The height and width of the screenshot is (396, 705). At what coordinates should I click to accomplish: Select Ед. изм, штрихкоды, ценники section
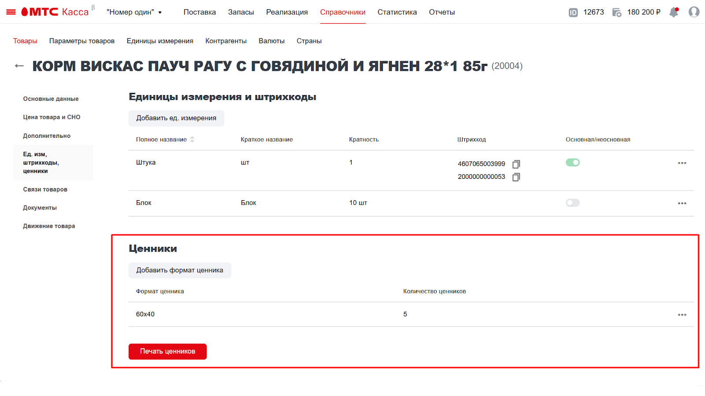click(53, 162)
